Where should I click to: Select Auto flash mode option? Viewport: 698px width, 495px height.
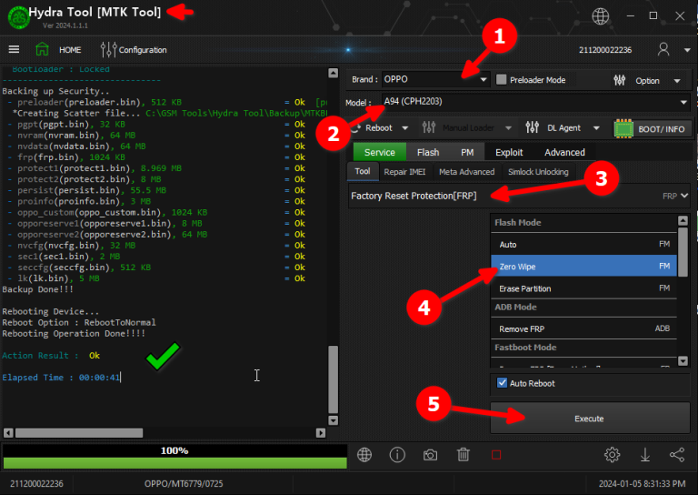tap(583, 244)
